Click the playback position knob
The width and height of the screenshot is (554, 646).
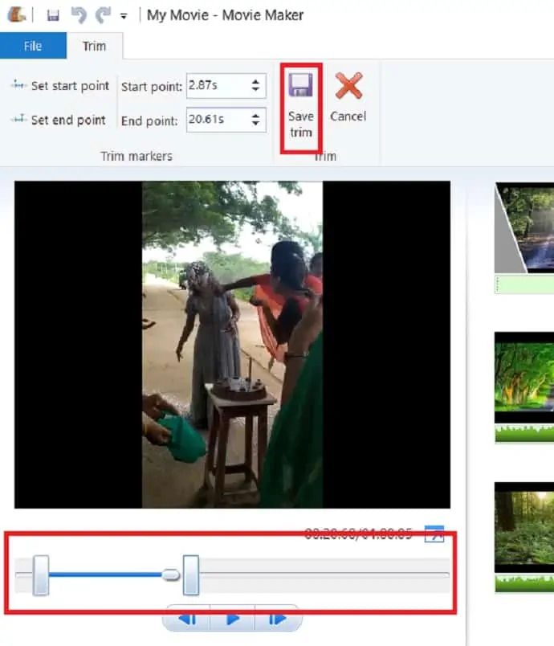coord(171,574)
